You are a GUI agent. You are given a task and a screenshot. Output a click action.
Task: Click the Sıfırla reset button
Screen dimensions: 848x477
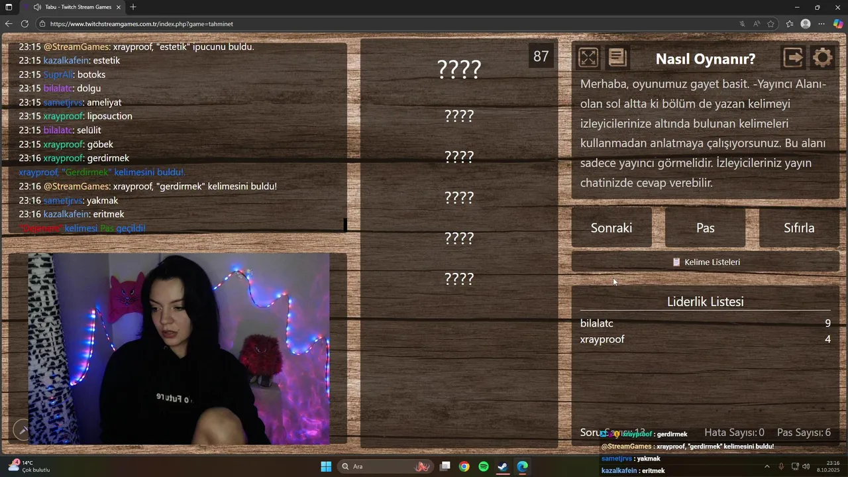click(799, 228)
